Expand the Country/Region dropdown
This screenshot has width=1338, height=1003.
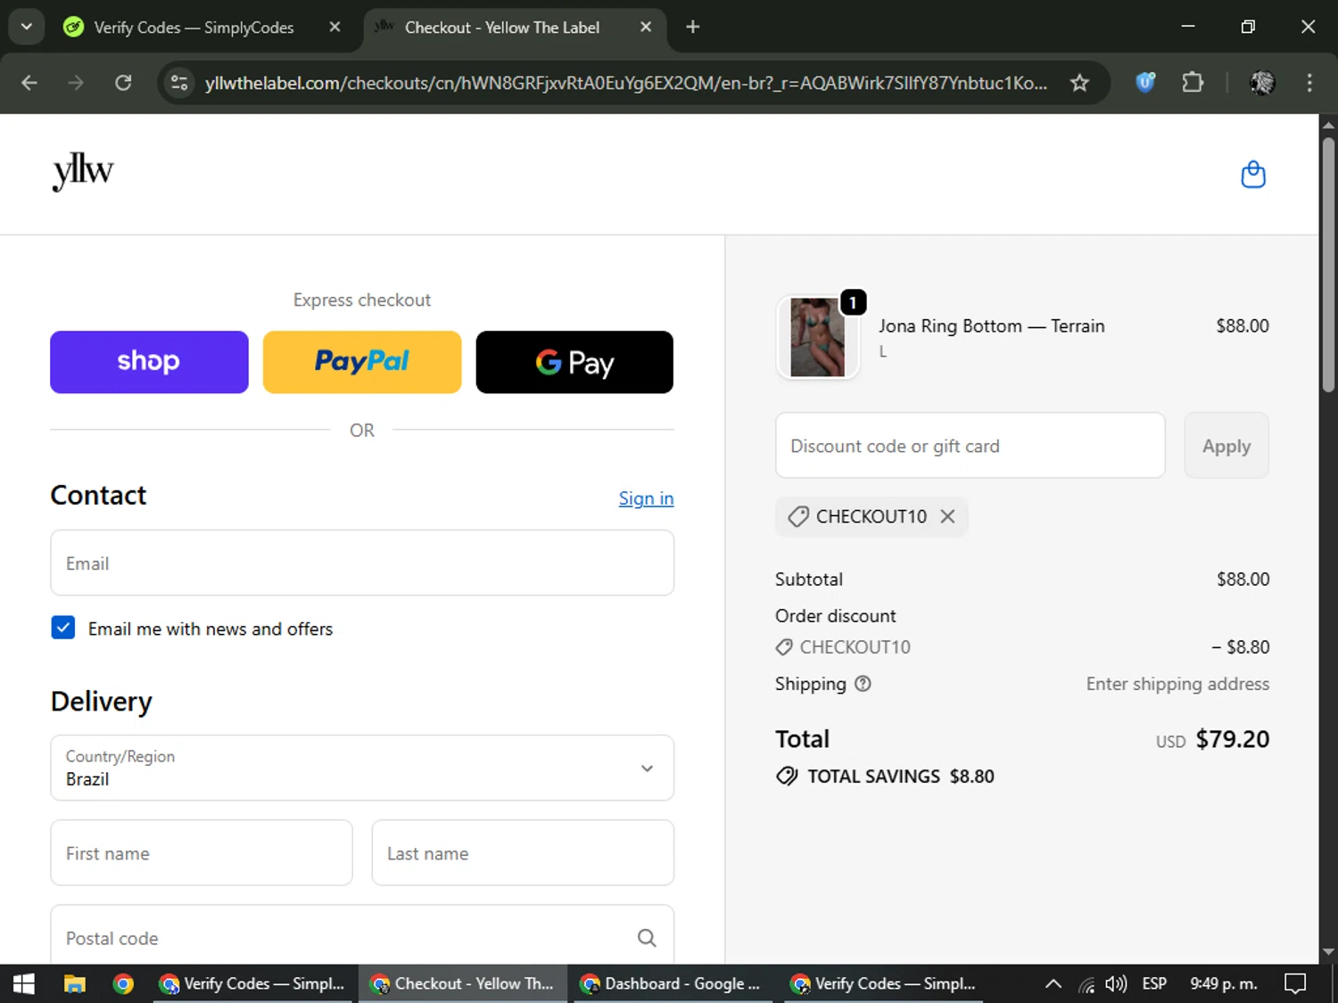[362, 768]
